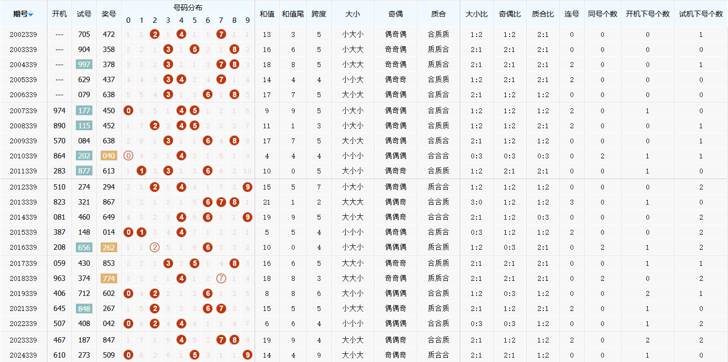Click 开机 number 610 in row 2024339
This screenshot has height=362, width=728.
coord(59,355)
